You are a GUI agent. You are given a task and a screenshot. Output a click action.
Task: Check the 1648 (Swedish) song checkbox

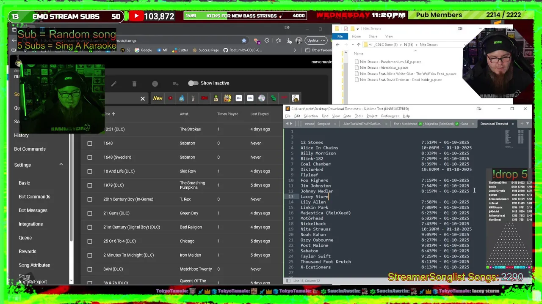pos(90,157)
